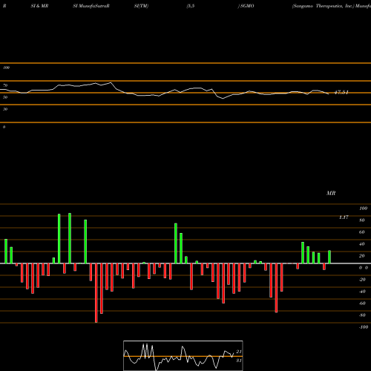The height and width of the screenshot is (371, 371).
Task: Click the '30' level label on RSI axis
Action: [5, 109]
